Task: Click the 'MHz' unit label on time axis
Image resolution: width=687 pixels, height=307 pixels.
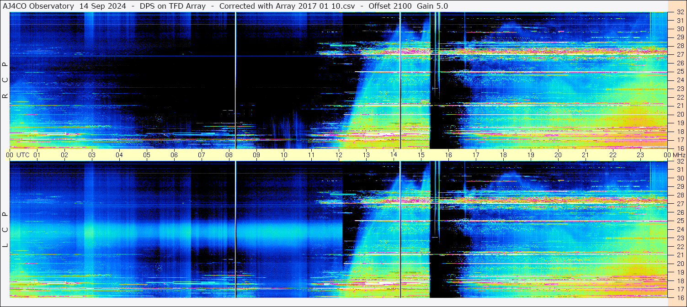Action: [679, 155]
